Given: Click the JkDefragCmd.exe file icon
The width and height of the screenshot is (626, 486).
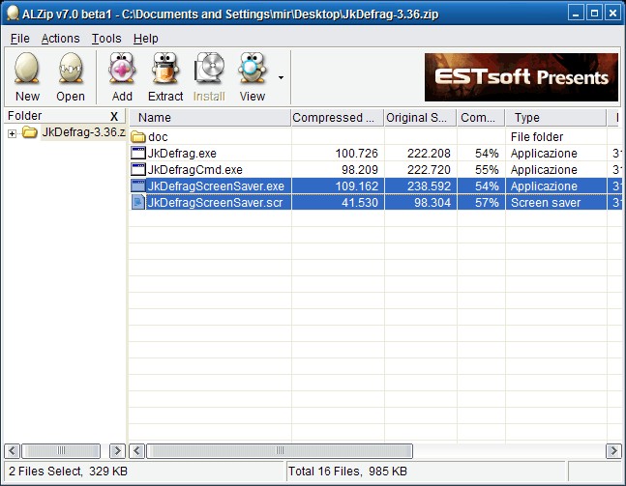Looking at the screenshot, I should 138,169.
